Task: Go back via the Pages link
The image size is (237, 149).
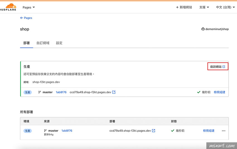Action: tap(26, 18)
